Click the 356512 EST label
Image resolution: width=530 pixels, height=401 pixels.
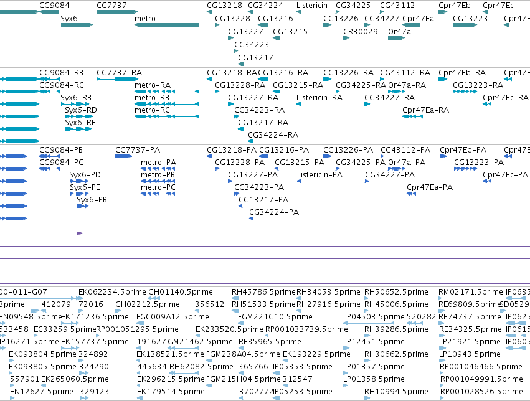coord(209,304)
